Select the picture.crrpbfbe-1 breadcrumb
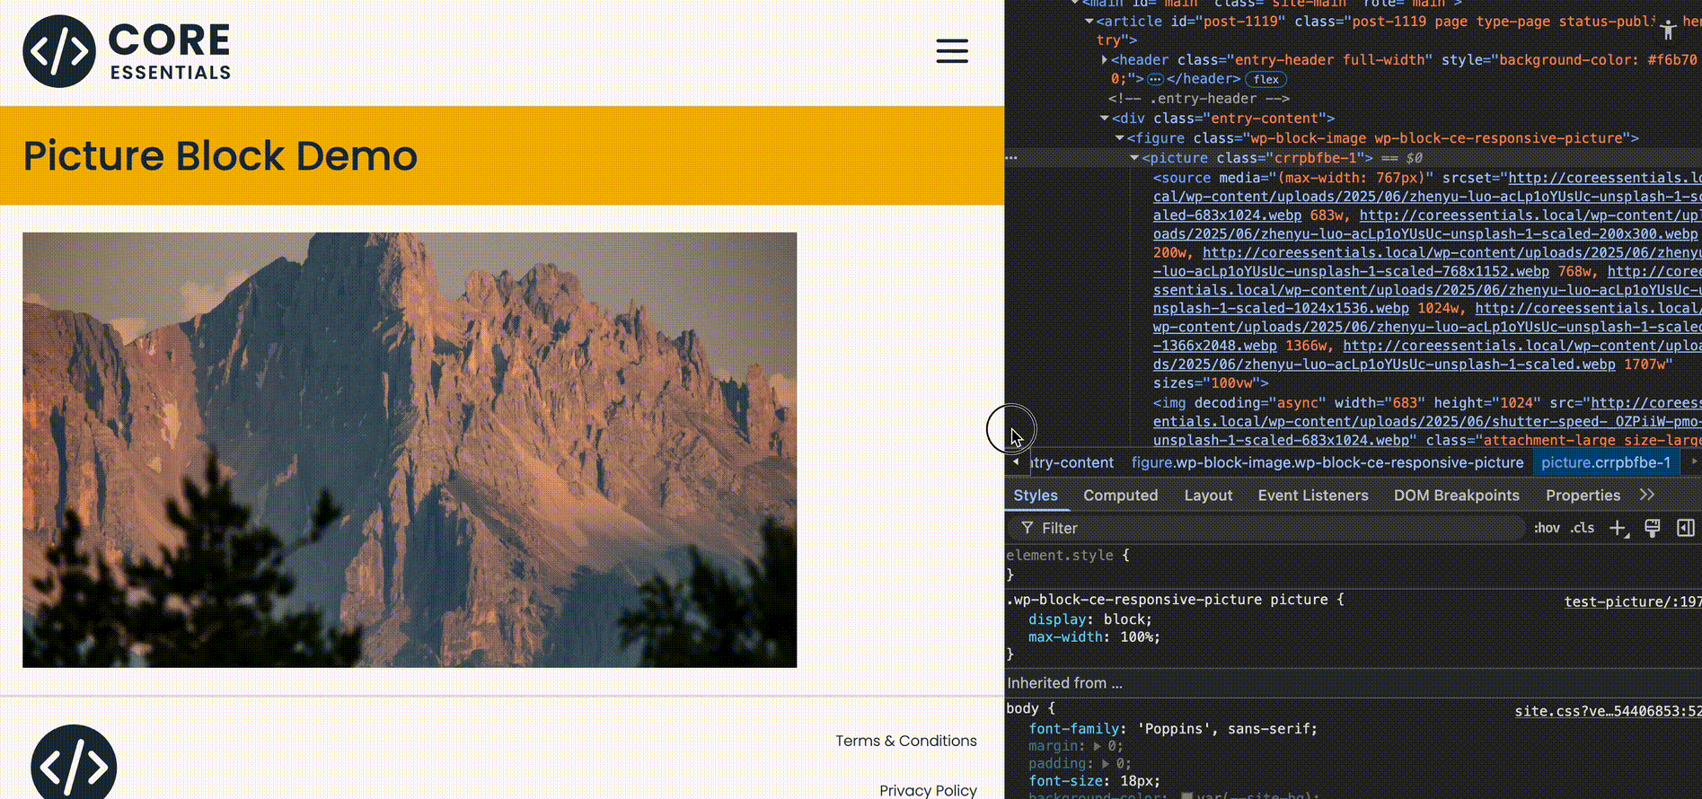1702x799 pixels. click(x=1606, y=462)
